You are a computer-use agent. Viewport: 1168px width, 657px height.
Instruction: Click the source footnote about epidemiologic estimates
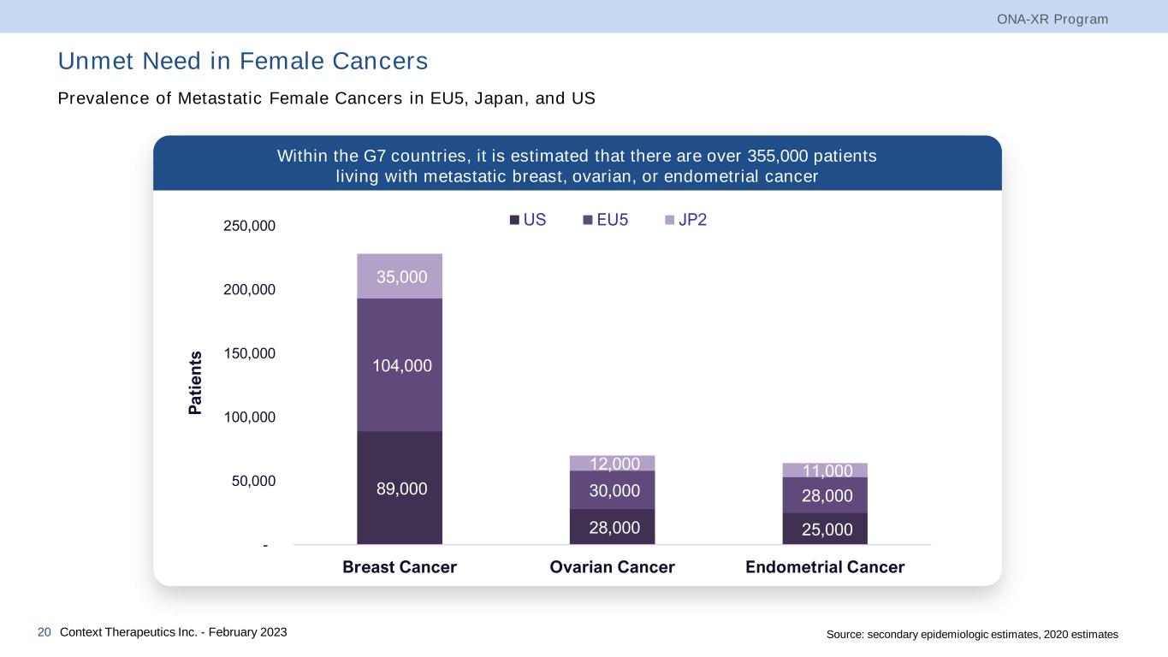[972, 634]
